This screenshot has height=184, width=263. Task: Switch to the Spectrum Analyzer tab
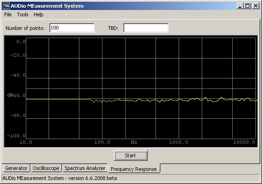(85, 168)
